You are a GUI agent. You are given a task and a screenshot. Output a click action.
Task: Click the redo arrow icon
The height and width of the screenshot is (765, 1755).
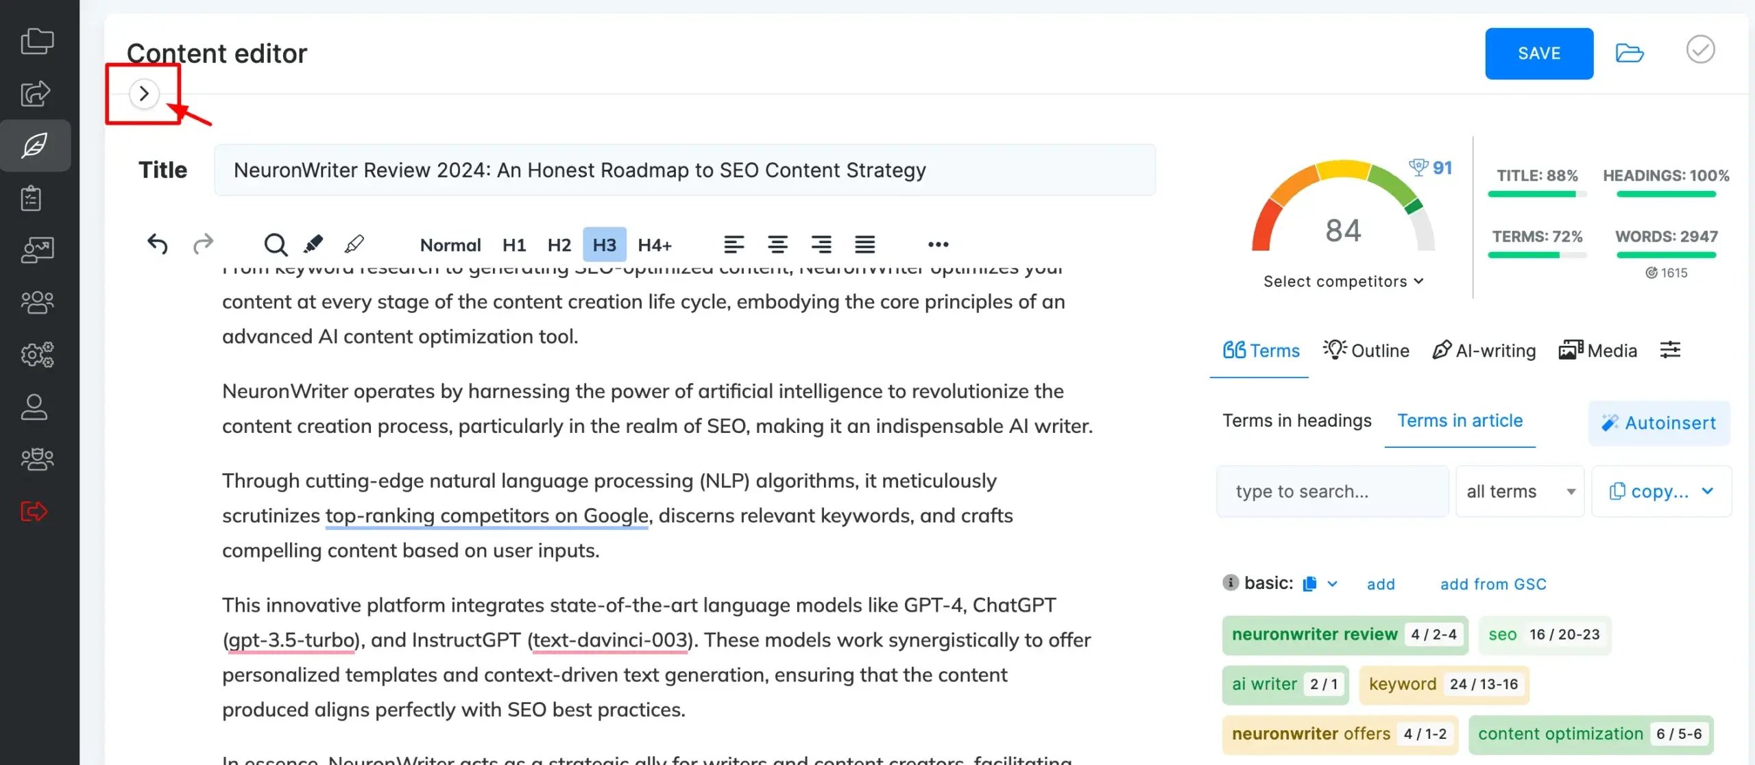[x=203, y=244]
